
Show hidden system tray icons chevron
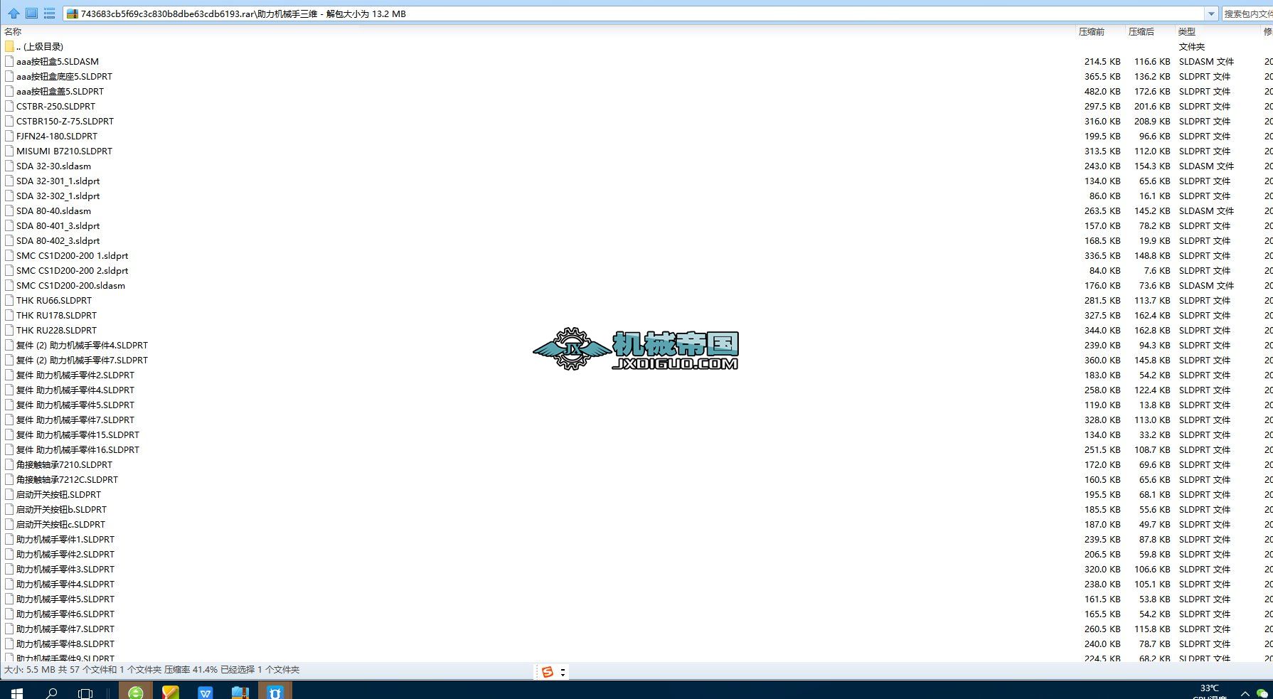(x=1245, y=693)
